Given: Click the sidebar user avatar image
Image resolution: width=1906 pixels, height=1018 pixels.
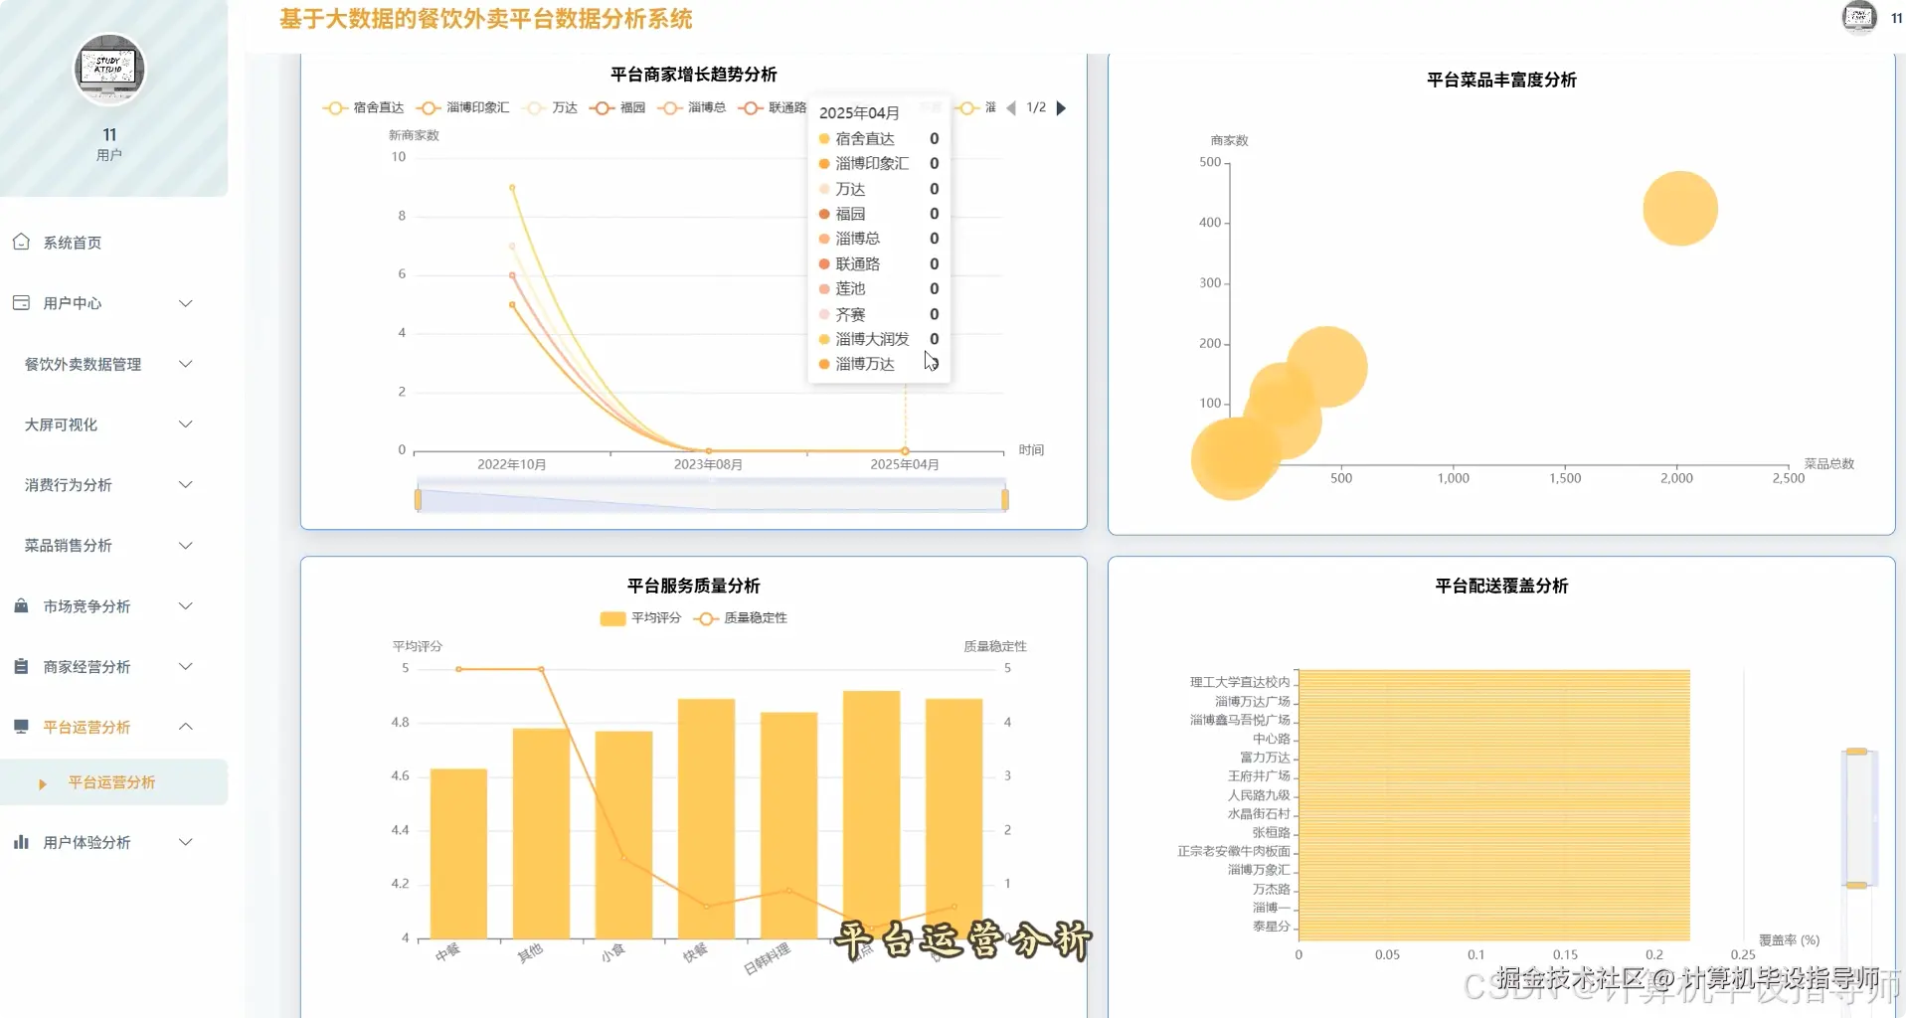Looking at the screenshot, I should pyautogui.click(x=110, y=70).
